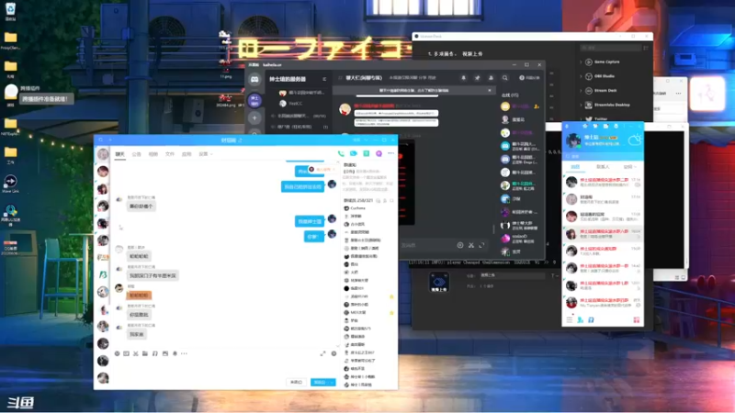
Task: Open more input tools ellipsis in QQ chat
Action: pos(185,353)
